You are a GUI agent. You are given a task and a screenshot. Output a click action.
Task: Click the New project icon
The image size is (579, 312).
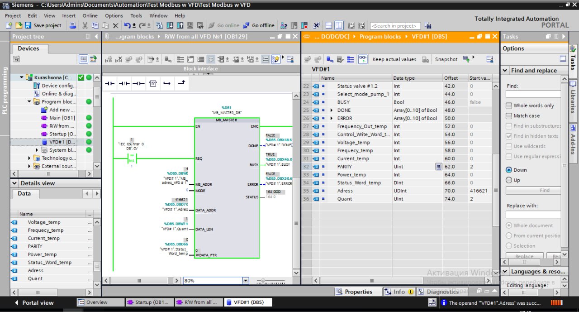tap(9, 25)
